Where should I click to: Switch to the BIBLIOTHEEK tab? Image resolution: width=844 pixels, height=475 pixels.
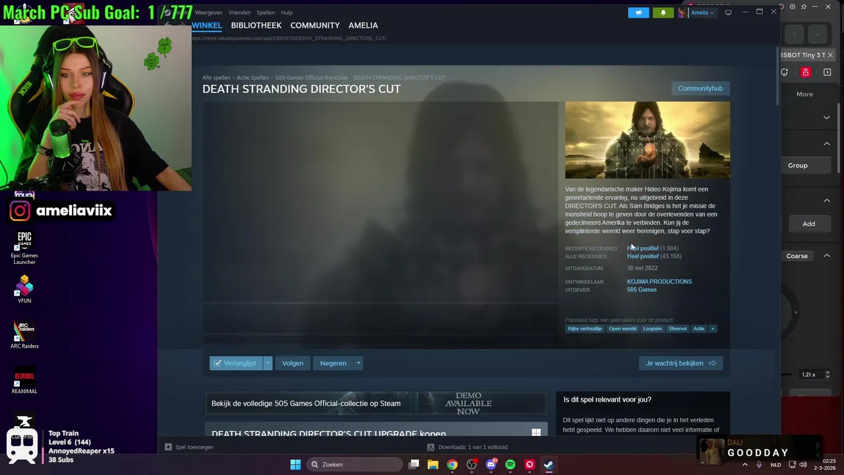(256, 25)
